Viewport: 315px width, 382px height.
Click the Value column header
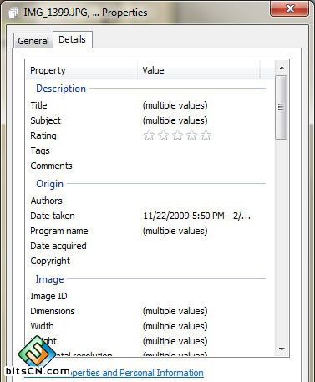[198, 70]
